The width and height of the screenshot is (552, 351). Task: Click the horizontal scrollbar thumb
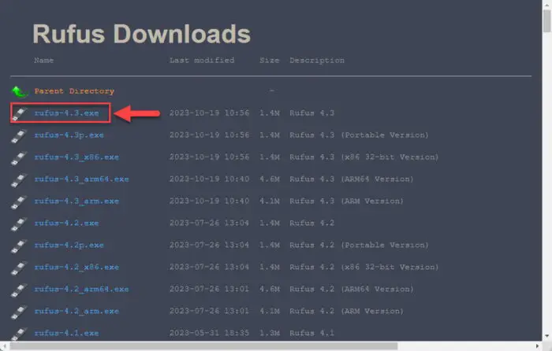click(203, 346)
